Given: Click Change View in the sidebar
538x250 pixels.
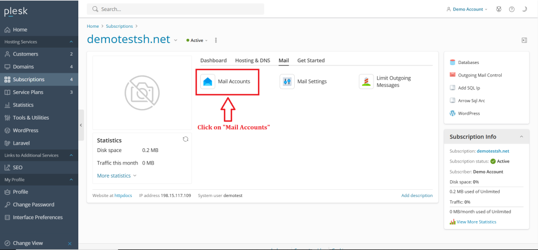Looking at the screenshot, I should (x=28, y=243).
